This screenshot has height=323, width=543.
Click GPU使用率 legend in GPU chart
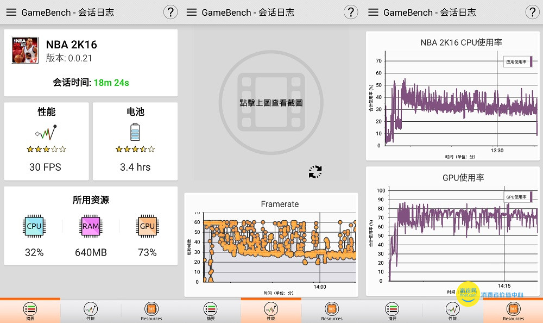tap(518, 197)
